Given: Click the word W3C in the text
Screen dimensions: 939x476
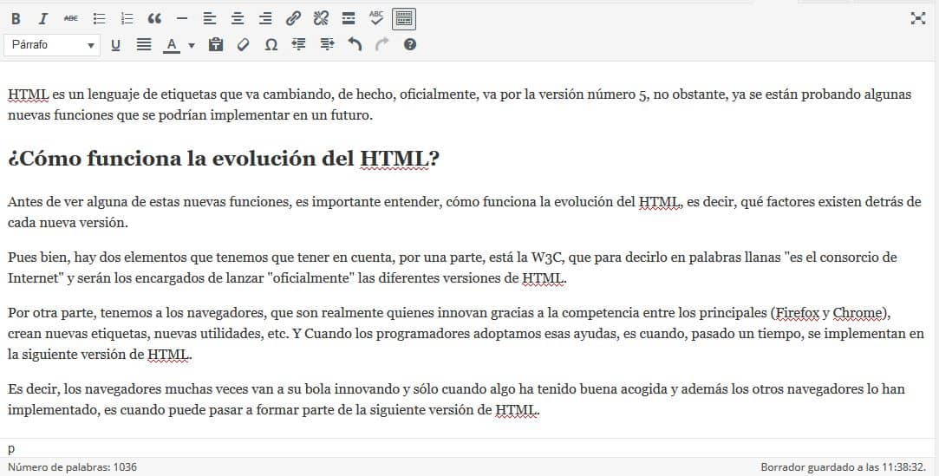Looking at the screenshot, I should 548,258.
